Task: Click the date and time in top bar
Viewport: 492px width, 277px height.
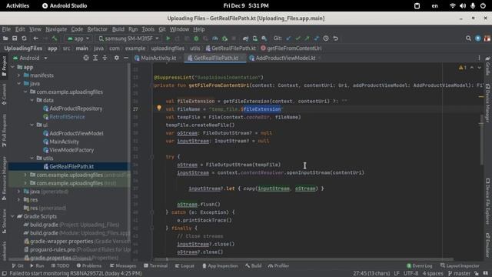Action: [x=246, y=5]
